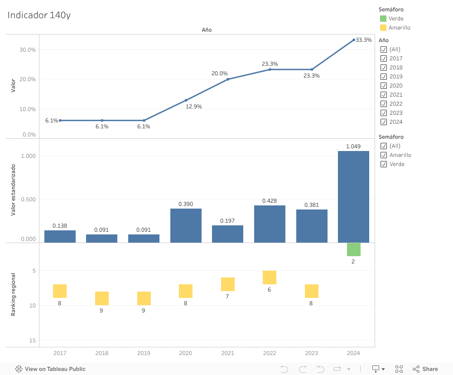Enter full screen mode

[399, 369]
